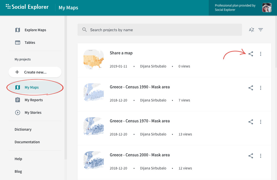Open the Documentation link
The height and width of the screenshot is (180, 277).
[x=27, y=142]
